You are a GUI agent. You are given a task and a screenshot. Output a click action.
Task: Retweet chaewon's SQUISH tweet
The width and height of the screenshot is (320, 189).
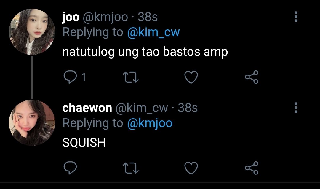click(x=131, y=168)
